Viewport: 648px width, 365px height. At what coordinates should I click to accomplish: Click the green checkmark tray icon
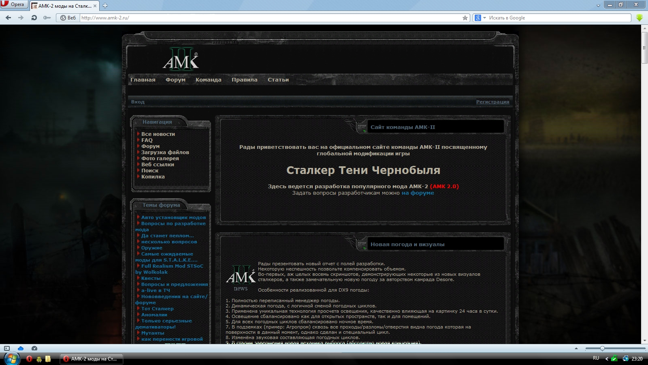pyautogui.click(x=614, y=359)
